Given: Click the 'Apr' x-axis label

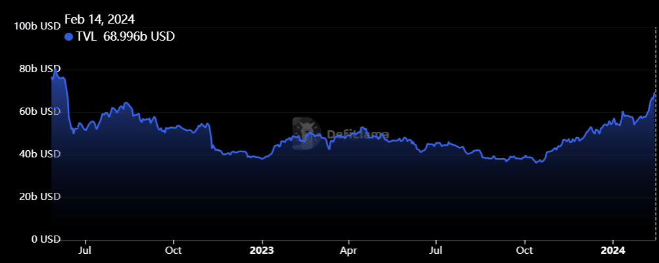Looking at the screenshot, I should pos(349,251).
